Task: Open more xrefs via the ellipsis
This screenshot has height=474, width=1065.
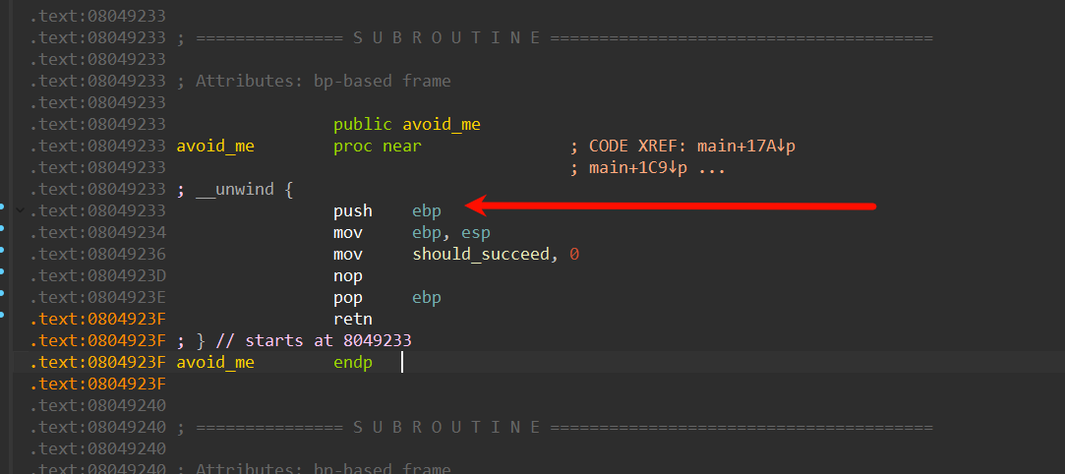Action: [712, 169]
